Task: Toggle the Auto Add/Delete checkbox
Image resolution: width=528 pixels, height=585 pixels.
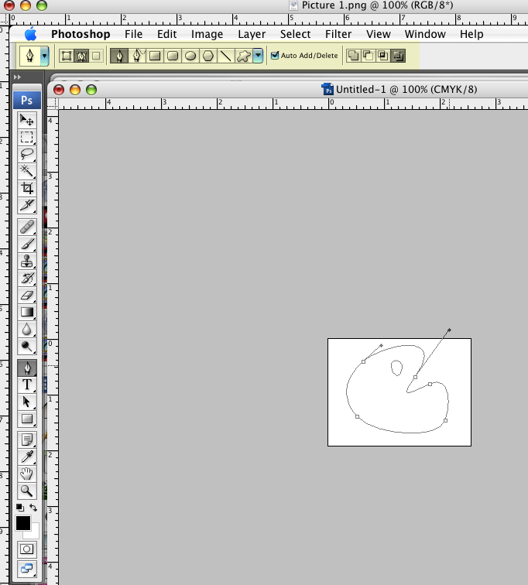Action: point(275,55)
